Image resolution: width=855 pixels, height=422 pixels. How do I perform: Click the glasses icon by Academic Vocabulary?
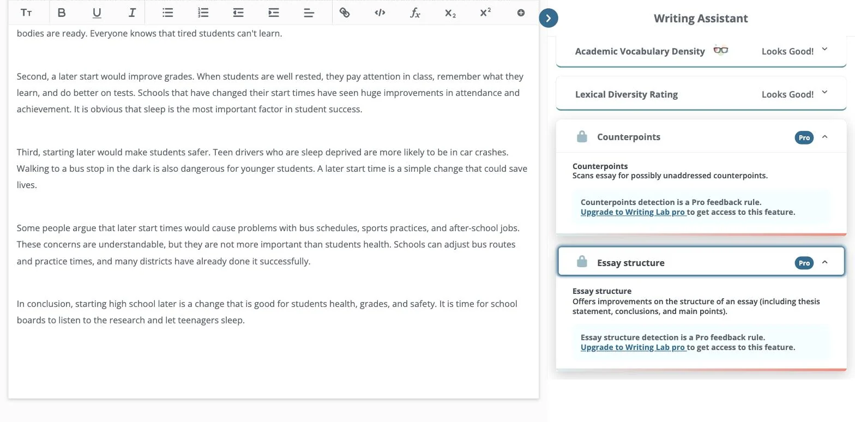[x=721, y=50]
